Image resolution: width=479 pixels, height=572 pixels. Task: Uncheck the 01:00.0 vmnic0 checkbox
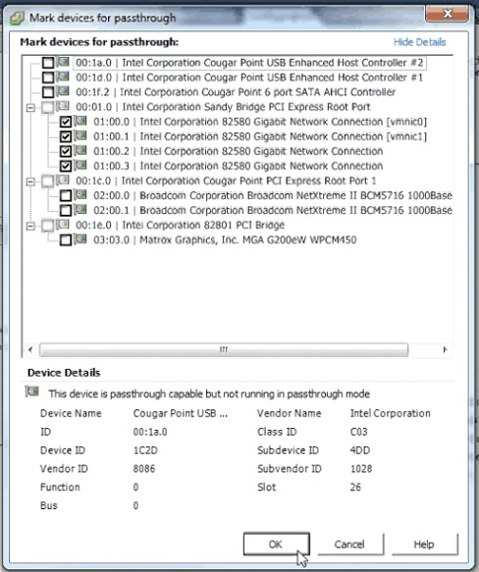pyautogui.click(x=66, y=122)
